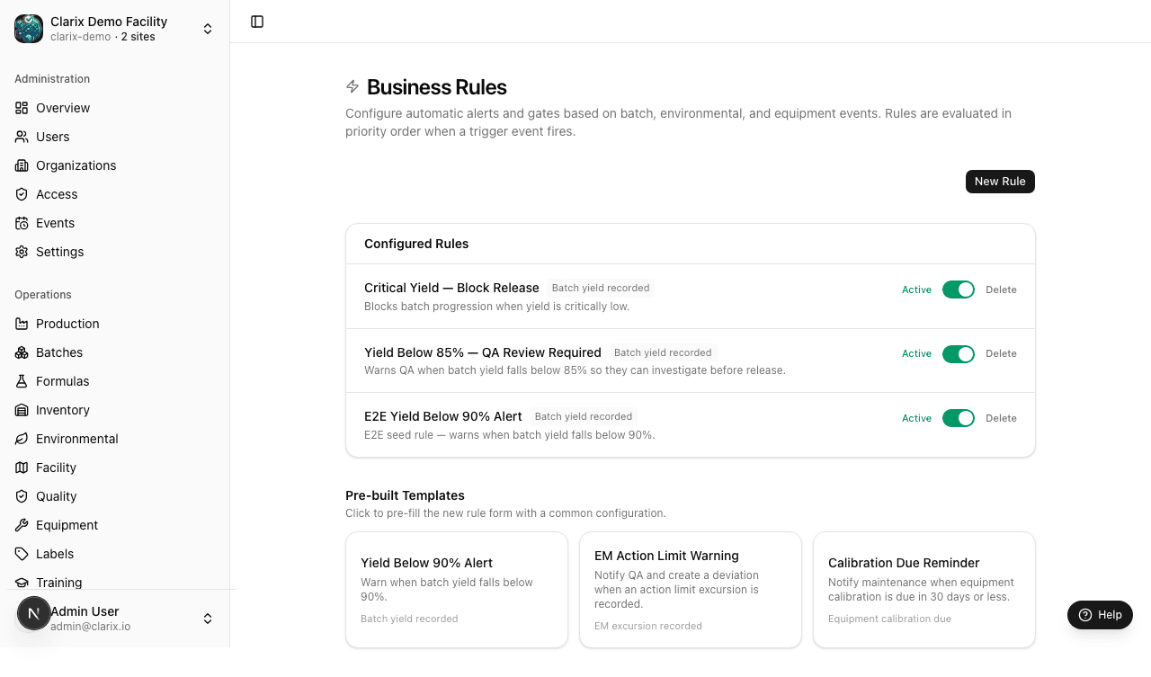Click the Equipment wrench icon
1151x677 pixels.
point(22,525)
